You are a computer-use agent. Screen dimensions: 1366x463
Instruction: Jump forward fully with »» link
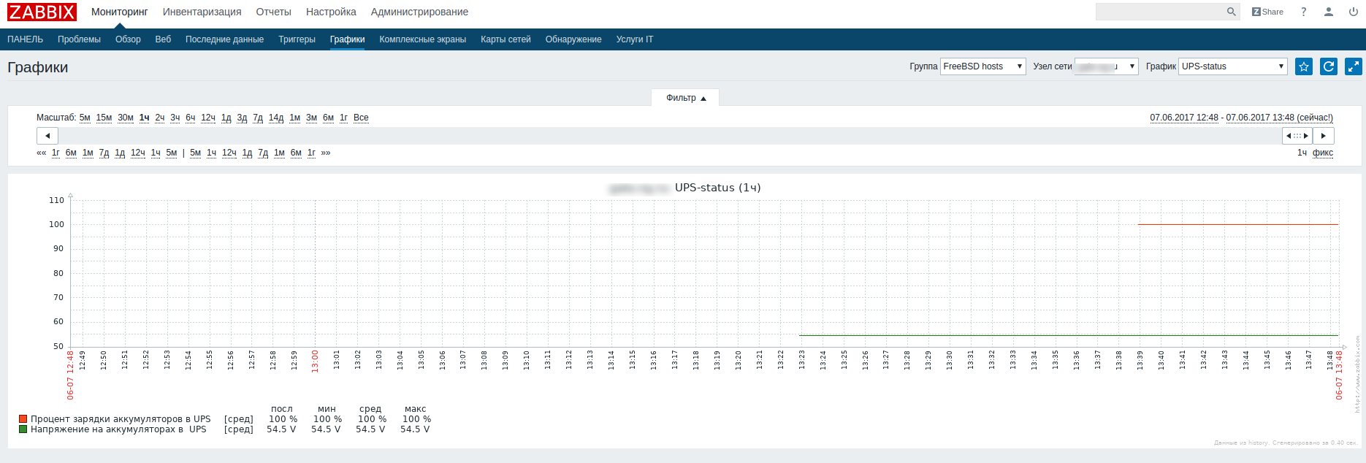(x=326, y=153)
